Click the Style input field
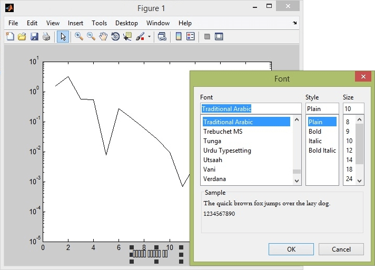Viewport: 375px width, 270px height. coord(322,109)
